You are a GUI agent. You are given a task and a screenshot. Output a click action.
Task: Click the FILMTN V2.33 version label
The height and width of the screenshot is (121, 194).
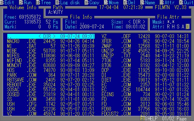tap(171, 7)
